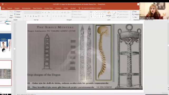Click the Numbering list icon
This screenshot has height=95, width=169.
pyautogui.click(x=57, y=13)
